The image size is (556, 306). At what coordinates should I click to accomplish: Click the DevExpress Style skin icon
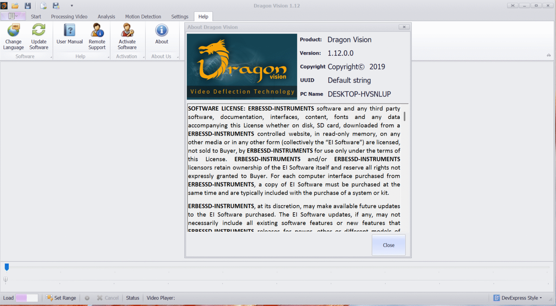coord(497,298)
